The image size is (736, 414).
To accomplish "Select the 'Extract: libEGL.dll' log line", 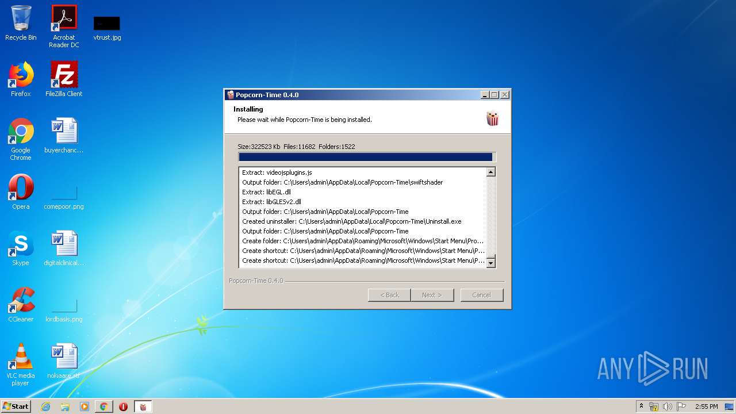I will click(x=266, y=192).
